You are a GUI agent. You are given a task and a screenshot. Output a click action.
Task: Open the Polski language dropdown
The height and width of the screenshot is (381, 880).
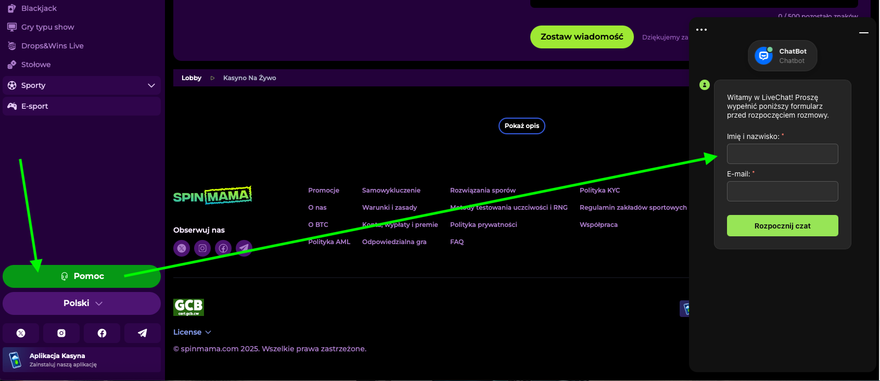pyautogui.click(x=82, y=303)
